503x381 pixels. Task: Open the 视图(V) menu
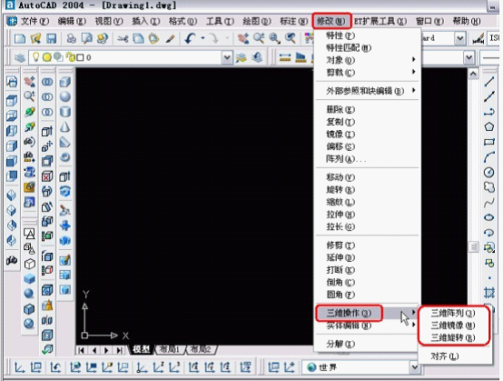click(x=109, y=21)
